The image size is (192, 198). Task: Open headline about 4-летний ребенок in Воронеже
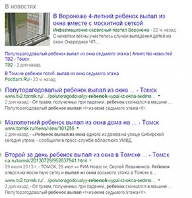click(109, 20)
